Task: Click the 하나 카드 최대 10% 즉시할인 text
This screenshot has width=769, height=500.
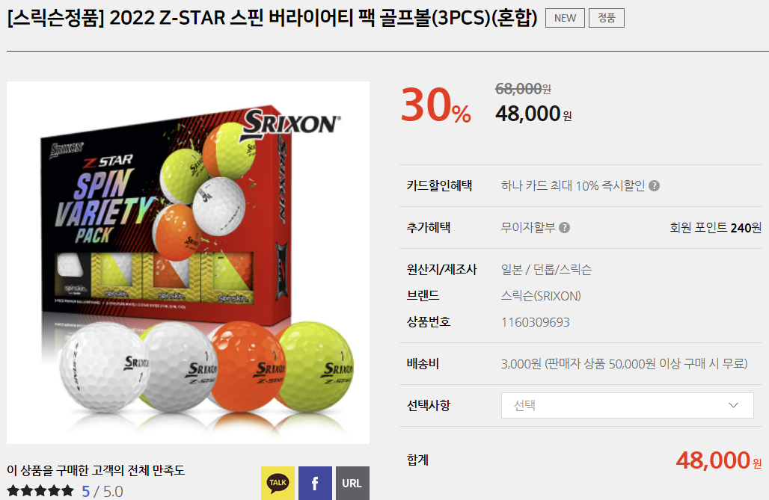Action: click(x=573, y=186)
